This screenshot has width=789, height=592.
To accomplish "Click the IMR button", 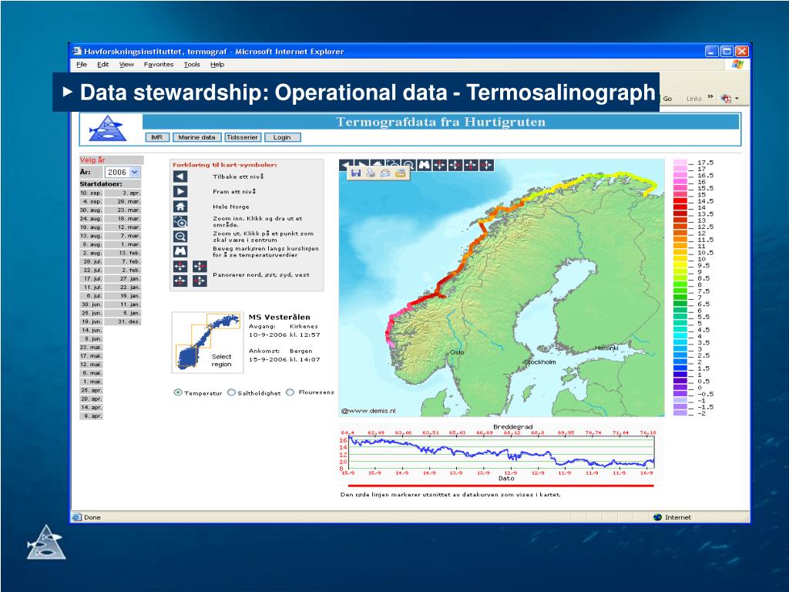I will click(x=157, y=137).
